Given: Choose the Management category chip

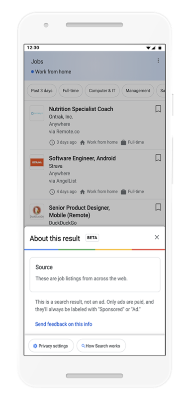Looking at the screenshot, I should (x=138, y=91).
